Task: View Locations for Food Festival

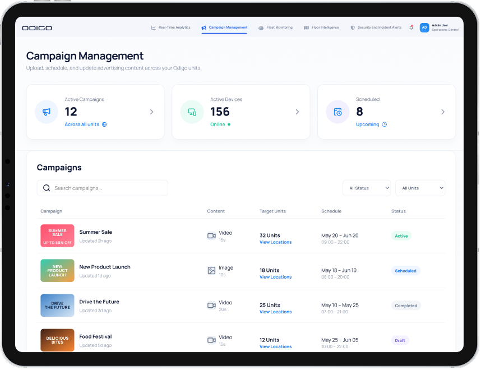Action: click(x=275, y=346)
